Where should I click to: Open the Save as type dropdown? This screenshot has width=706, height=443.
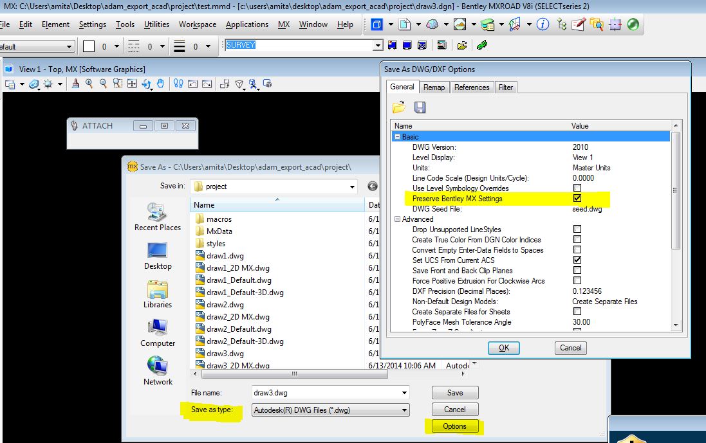pyautogui.click(x=404, y=410)
